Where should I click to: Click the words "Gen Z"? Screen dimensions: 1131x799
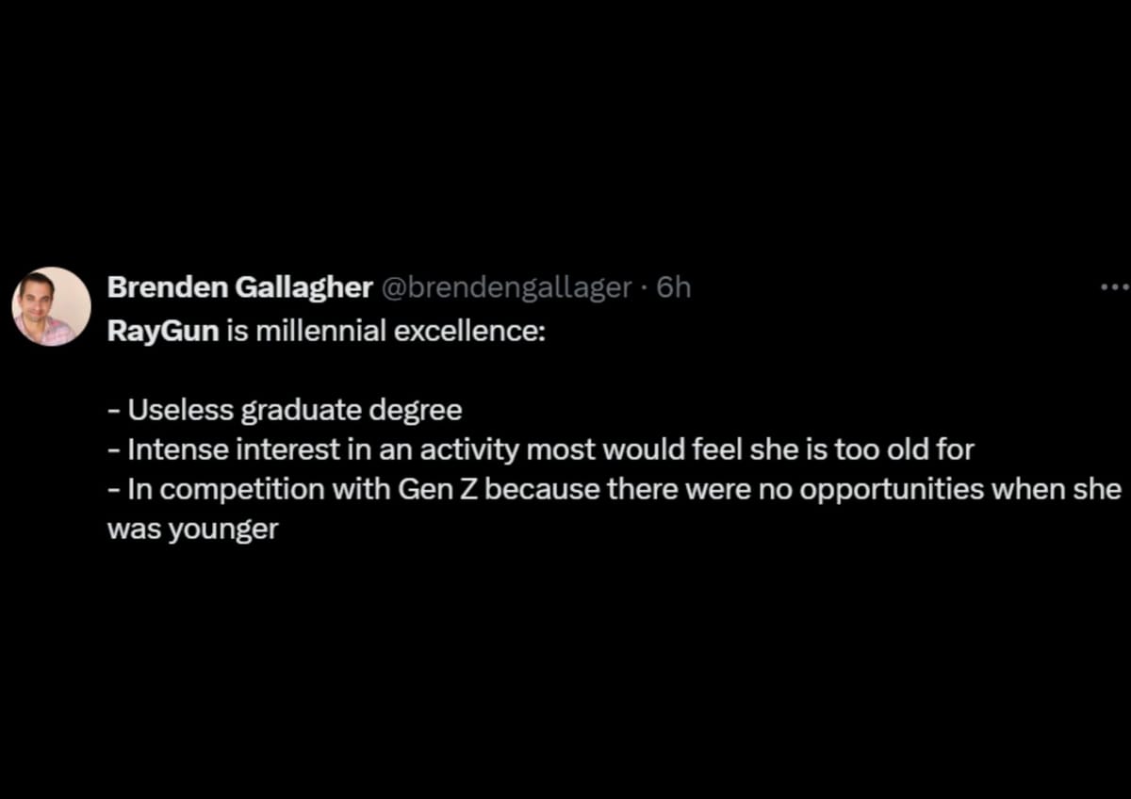[x=445, y=489]
